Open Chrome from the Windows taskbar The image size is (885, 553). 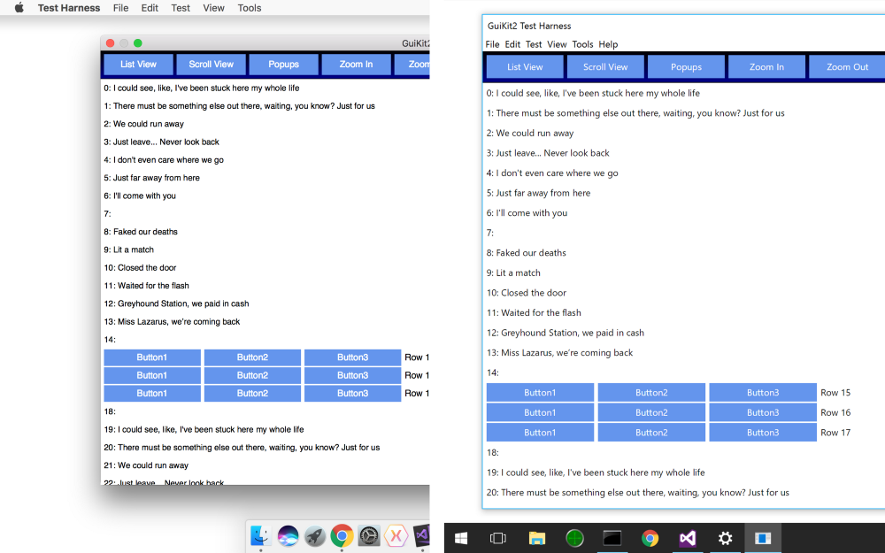[x=650, y=538]
